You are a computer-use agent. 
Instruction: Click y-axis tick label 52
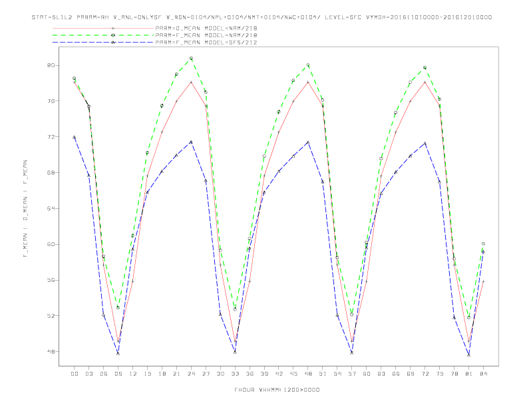[x=51, y=316]
